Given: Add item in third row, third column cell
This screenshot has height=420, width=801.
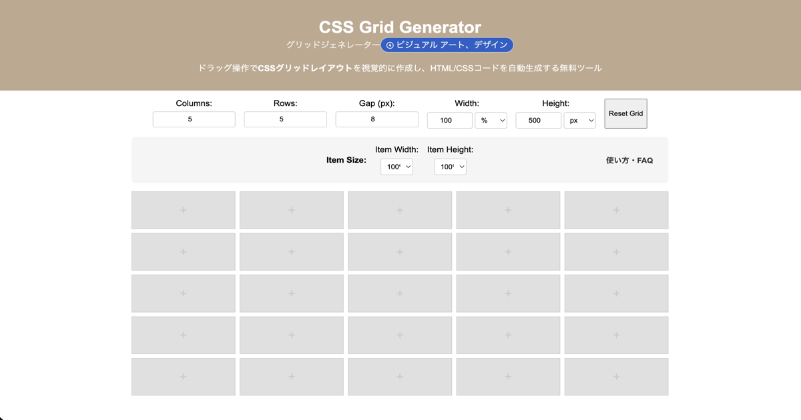Looking at the screenshot, I should (400, 293).
